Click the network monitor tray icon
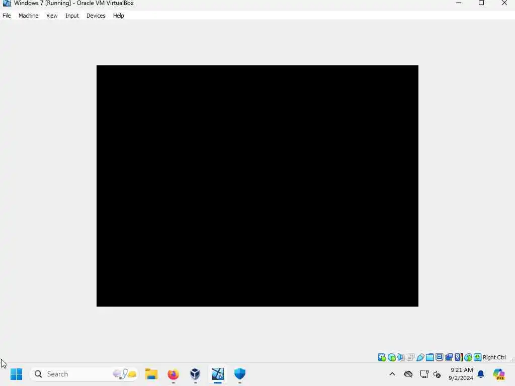This screenshot has width=515, height=386. coord(424,374)
